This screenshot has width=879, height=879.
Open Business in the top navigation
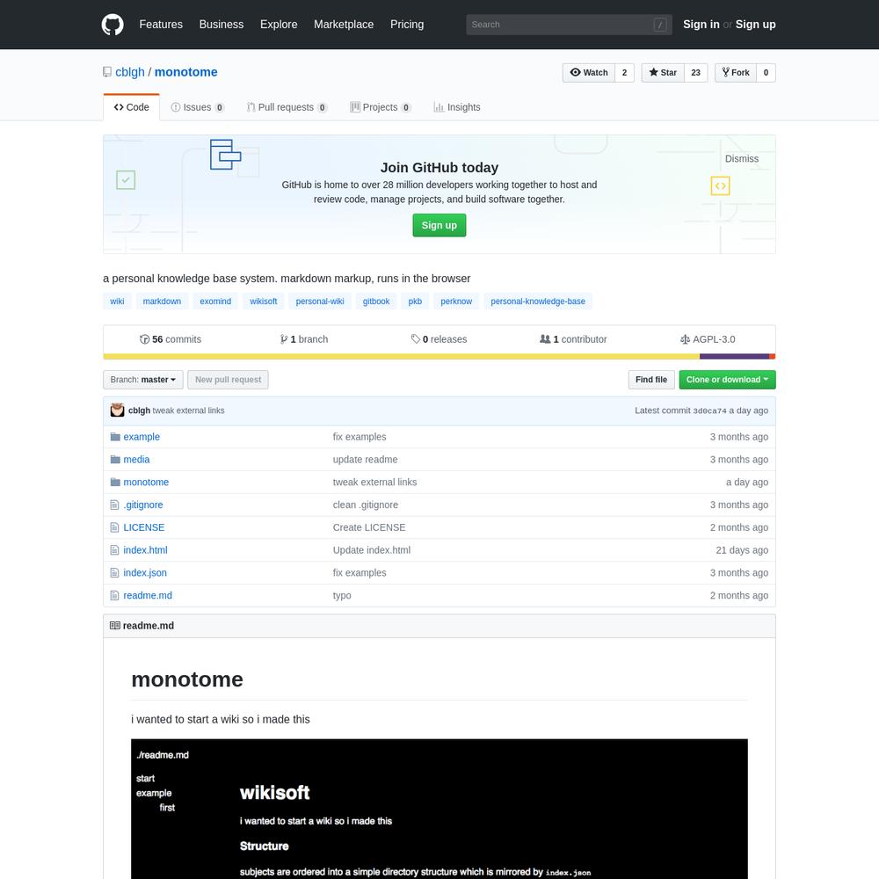click(222, 25)
